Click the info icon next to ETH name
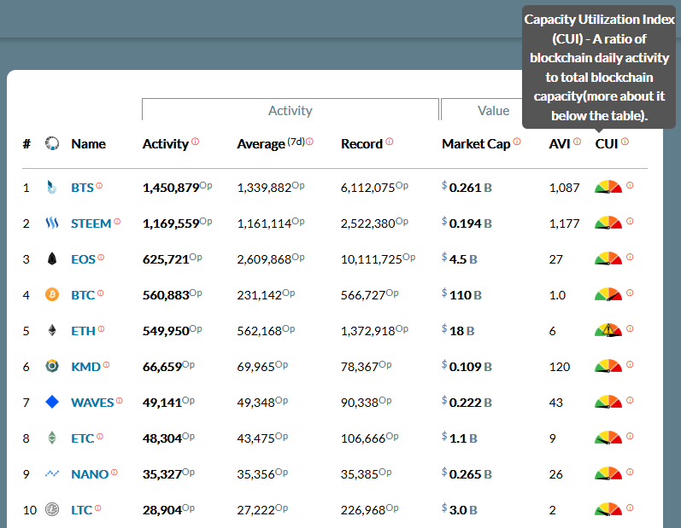Viewport: 681px width, 528px height. (x=101, y=329)
